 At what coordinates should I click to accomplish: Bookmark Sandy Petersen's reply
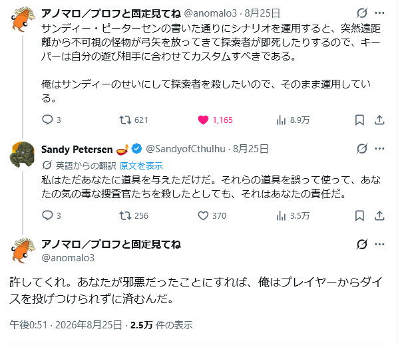(x=359, y=215)
